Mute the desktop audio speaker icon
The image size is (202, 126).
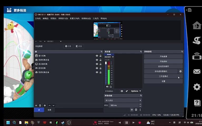pyautogui.click(x=107, y=86)
